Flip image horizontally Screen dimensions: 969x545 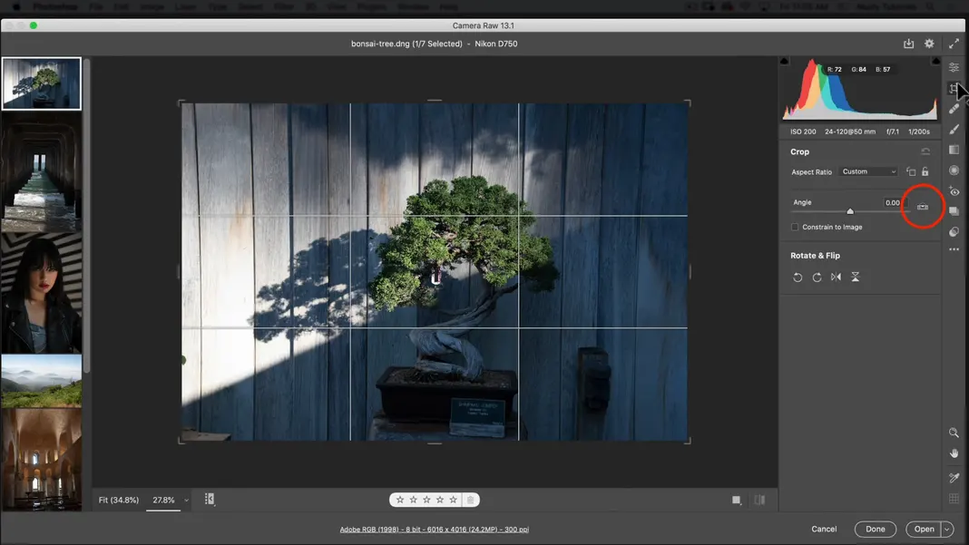836,277
